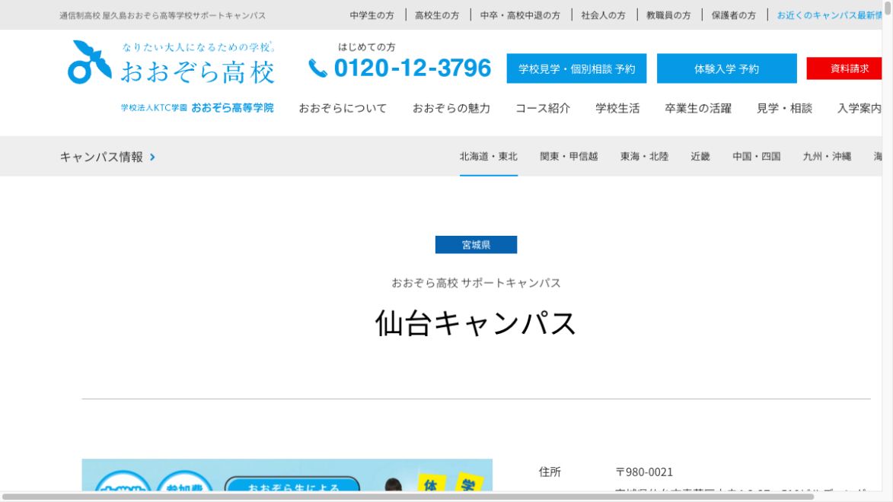Click the Oozora bird logo icon

pyautogui.click(x=89, y=62)
